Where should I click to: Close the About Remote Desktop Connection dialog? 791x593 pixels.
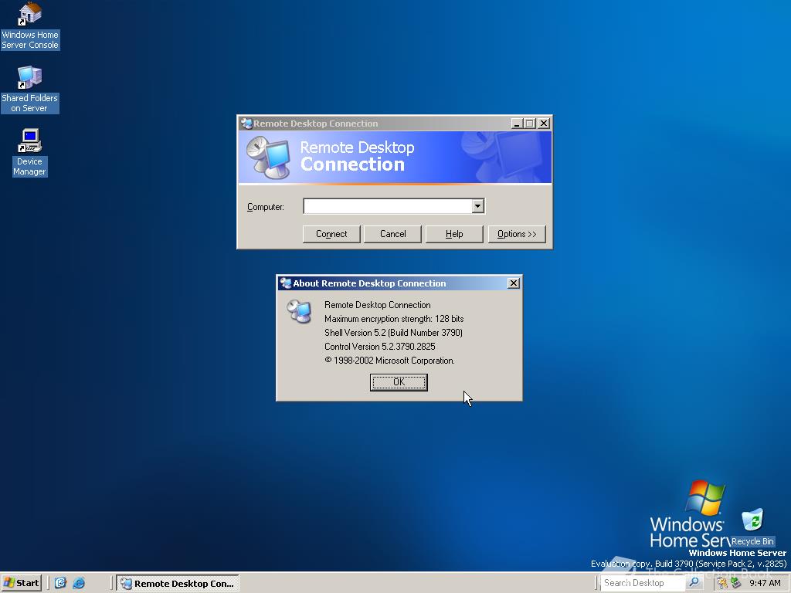(513, 283)
